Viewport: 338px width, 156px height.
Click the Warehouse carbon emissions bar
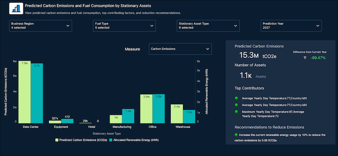pyautogui.click(x=177, y=114)
